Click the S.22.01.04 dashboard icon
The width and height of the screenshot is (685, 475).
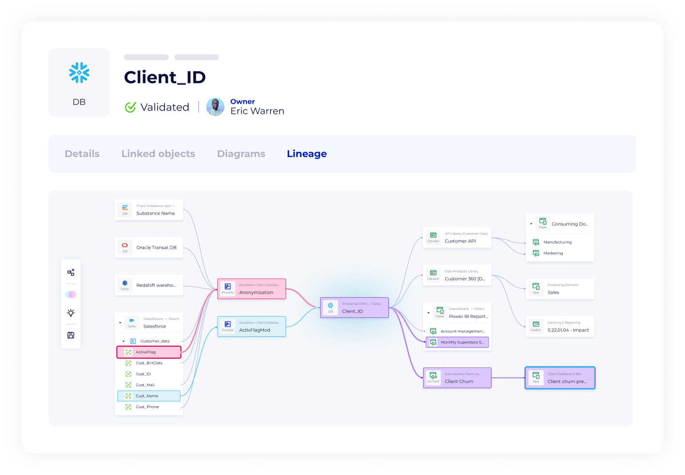pos(536,326)
